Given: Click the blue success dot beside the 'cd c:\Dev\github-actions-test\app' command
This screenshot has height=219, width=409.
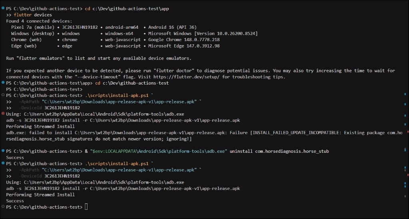Looking at the screenshot, I should (x=3, y=8).
